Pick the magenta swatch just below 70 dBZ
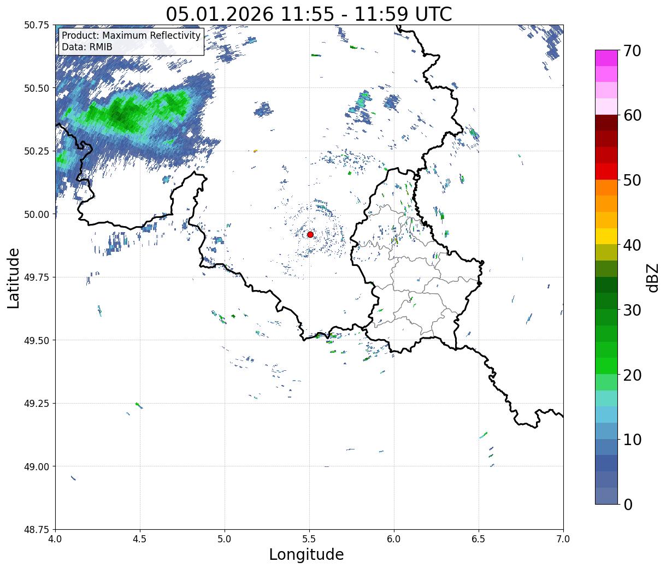Image resolution: width=666 pixels, height=568 pixels. [606, 58]
